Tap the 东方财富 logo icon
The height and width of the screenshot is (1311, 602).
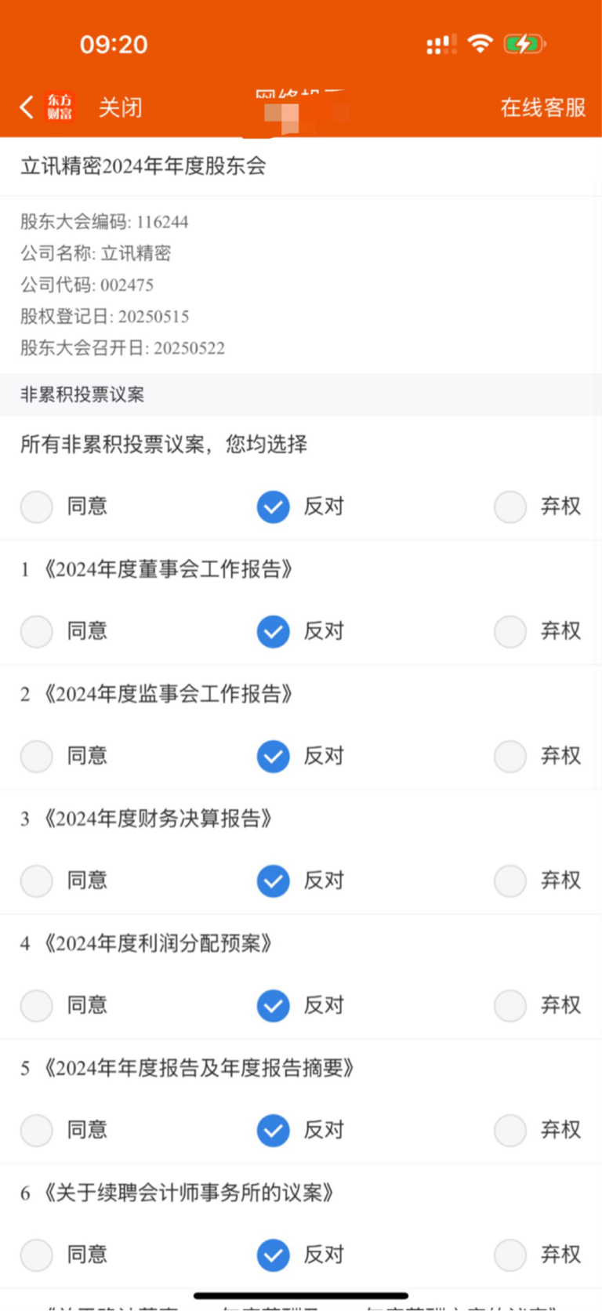60,107
